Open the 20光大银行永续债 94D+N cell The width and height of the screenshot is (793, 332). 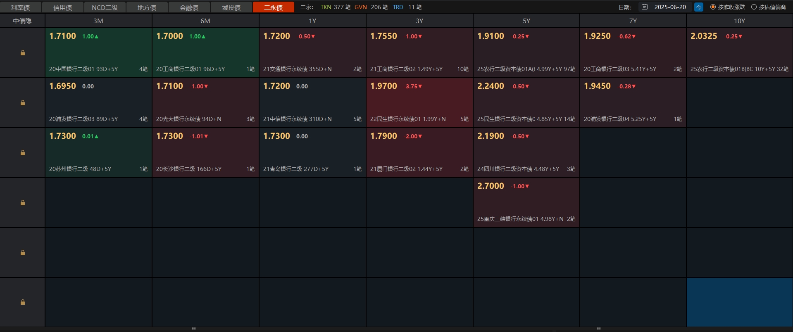click(x=205, y=103)
